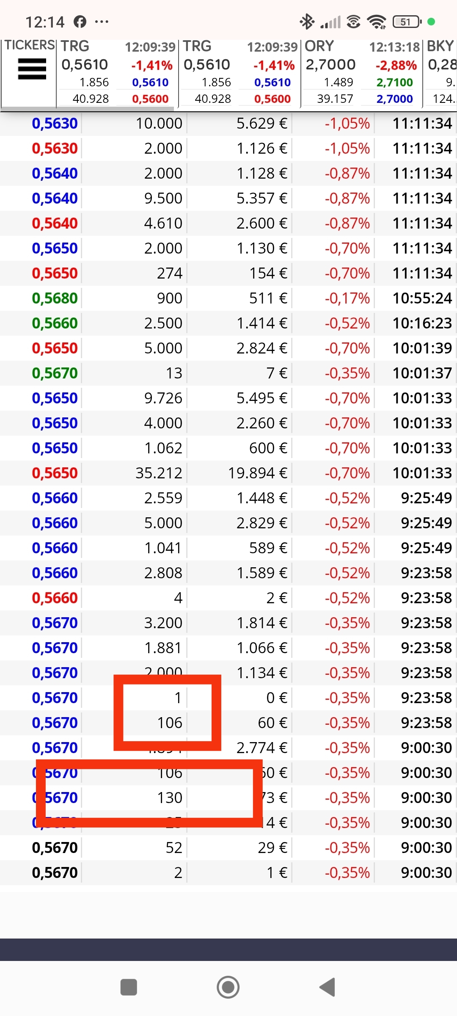This screenshot has height=1016, width=457.
Task: Tap the green dot indicator in status bar
Action: (431, 22)
